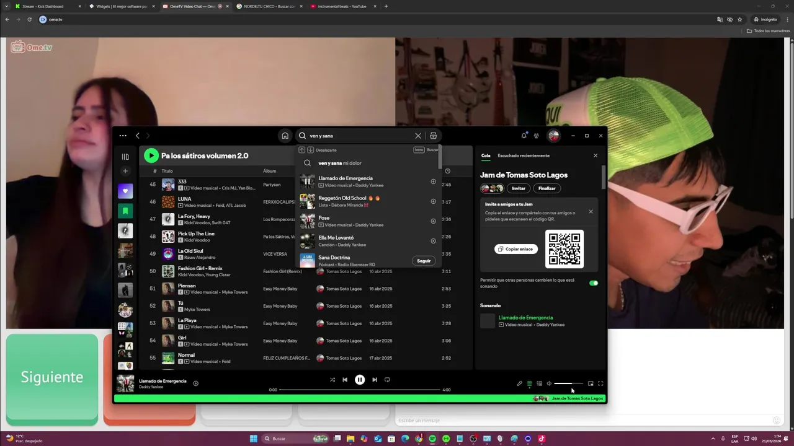
Task: Open the Spotify profile avatar
Action: click(553, 136)
